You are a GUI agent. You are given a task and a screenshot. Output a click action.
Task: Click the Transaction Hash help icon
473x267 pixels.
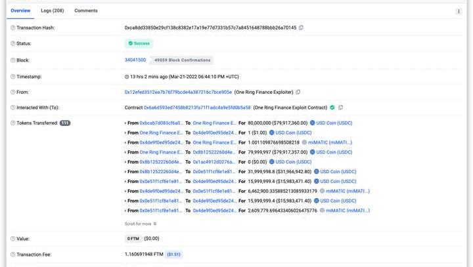point(13,28)
